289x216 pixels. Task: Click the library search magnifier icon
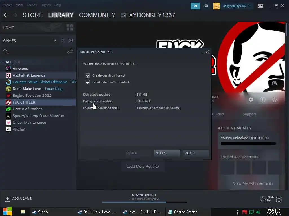pyautogui.click(x=6, y=51)
